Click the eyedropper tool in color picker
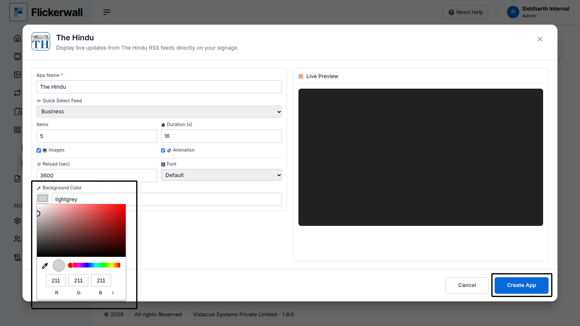Image resolution: width=580 pixels, height=326 pixels. point(45,266)
